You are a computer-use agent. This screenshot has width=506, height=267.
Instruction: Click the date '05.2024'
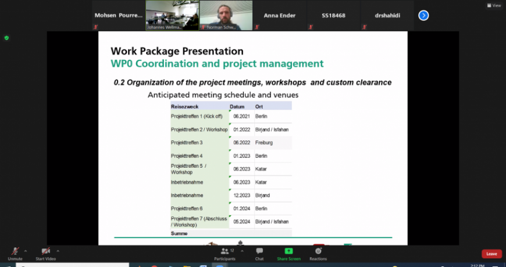tap(242, 222)
